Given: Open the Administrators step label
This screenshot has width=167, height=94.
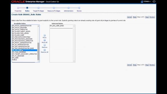Looking at the screenshot, I should [68, 11].
